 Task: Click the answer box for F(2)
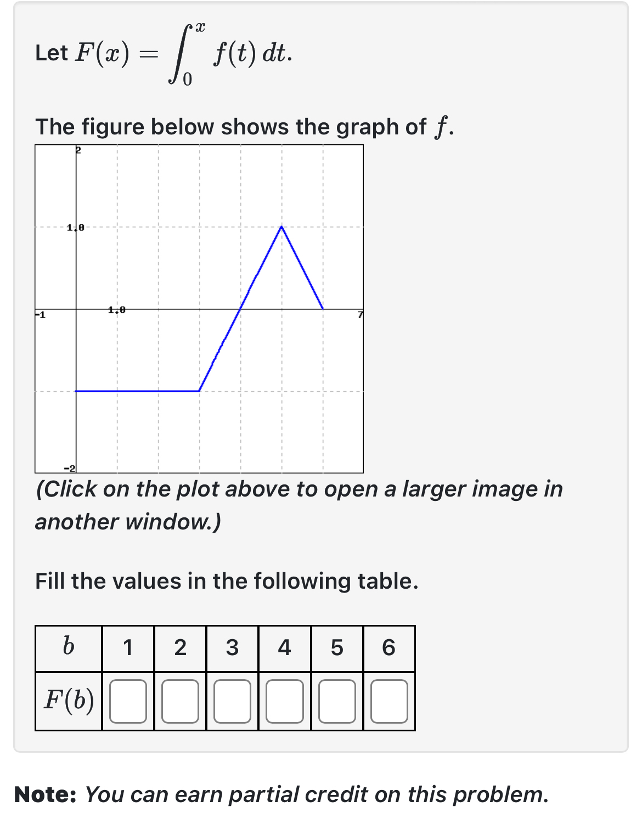180,700
